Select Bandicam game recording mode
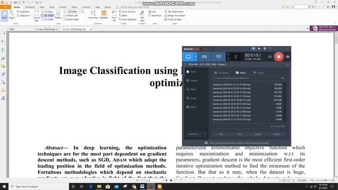Viewport: 338px width, 190px height. pyautogui.click(x=204, y=56)
